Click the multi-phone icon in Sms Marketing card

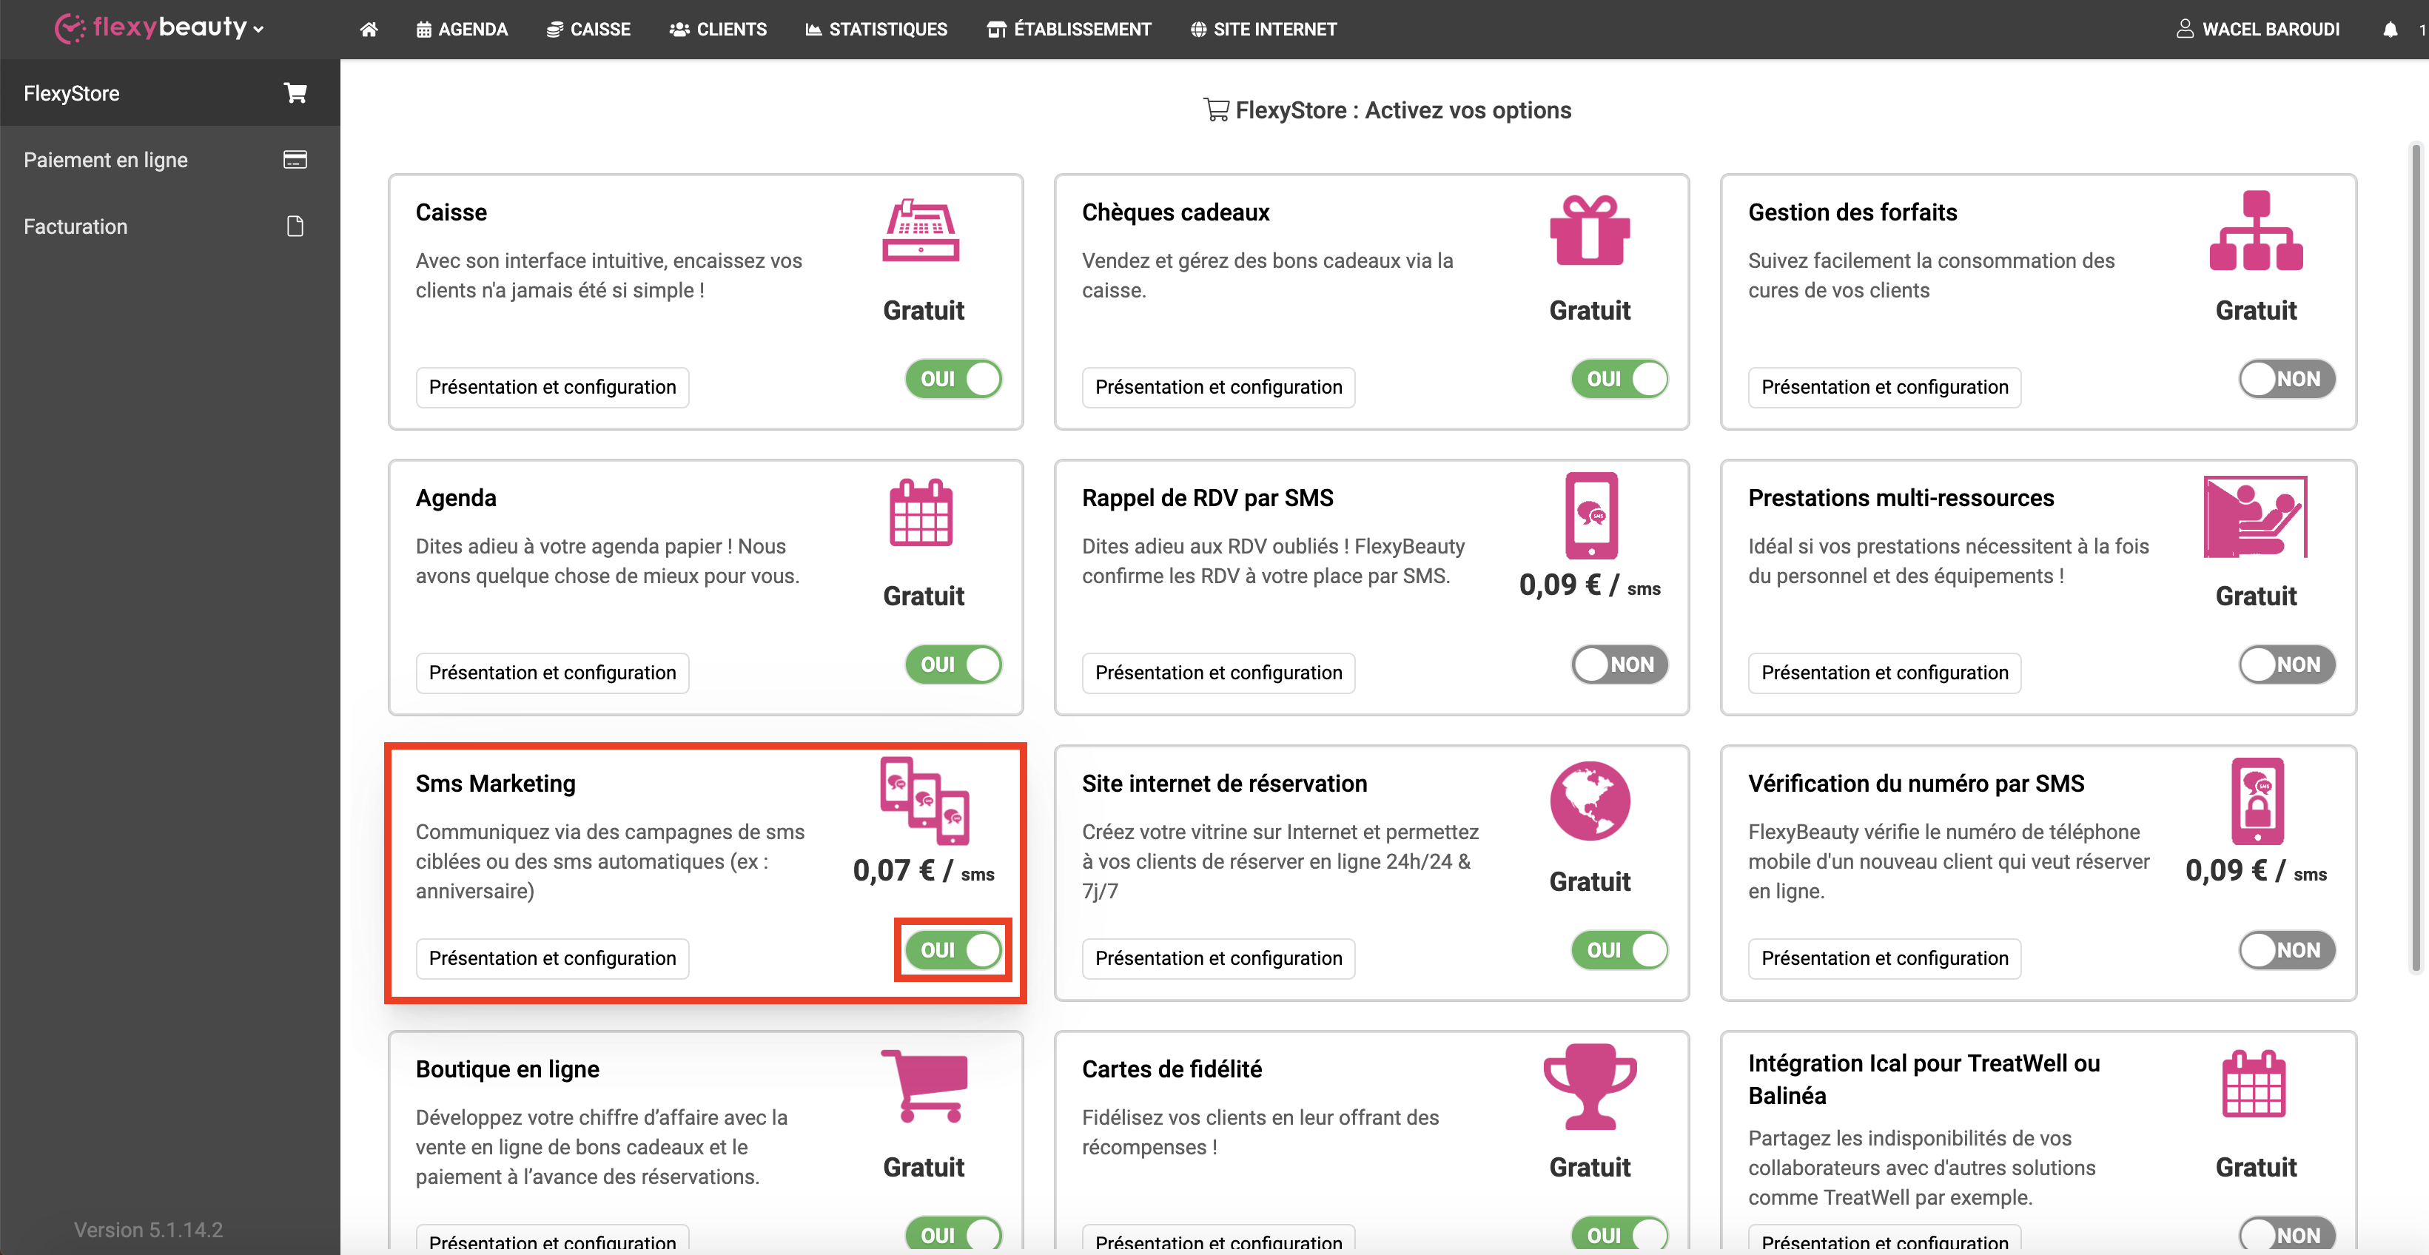point(924,801)
